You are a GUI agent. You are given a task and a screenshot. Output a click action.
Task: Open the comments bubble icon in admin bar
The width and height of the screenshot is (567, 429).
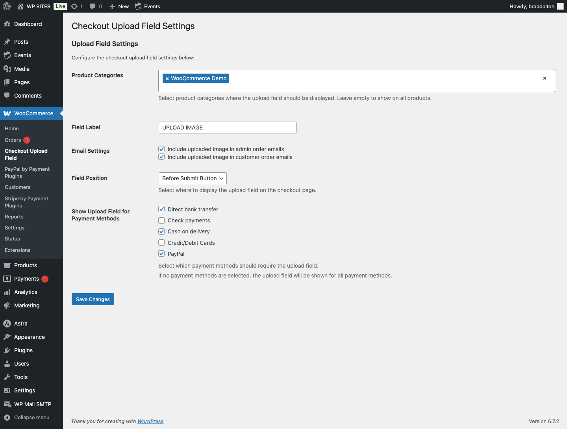(x=93, y=6)
